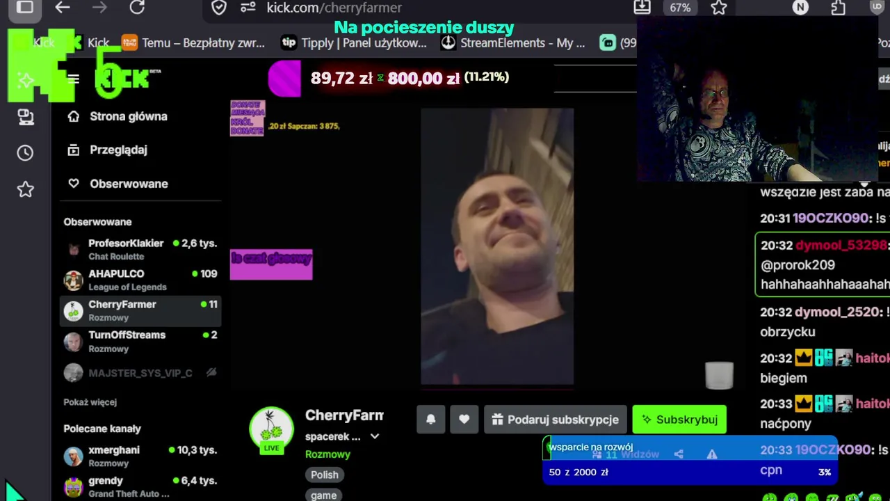Toggle notifications bell for CherryFarmer
Screen dimensions: 890x501
coord(431,420)
